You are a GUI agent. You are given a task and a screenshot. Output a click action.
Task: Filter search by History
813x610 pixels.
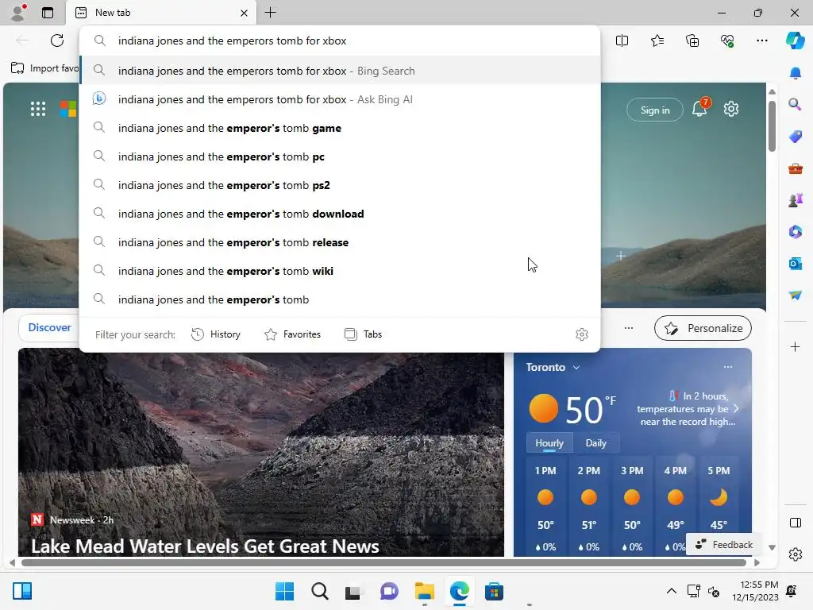pos(216,334)
